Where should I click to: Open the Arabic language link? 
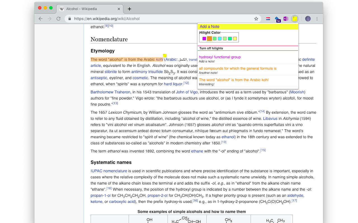(x=171, y=59)
